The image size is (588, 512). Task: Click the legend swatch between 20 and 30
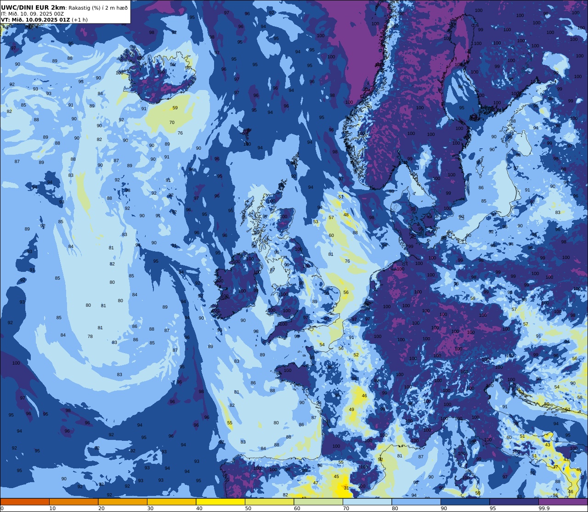coord(123,501)
